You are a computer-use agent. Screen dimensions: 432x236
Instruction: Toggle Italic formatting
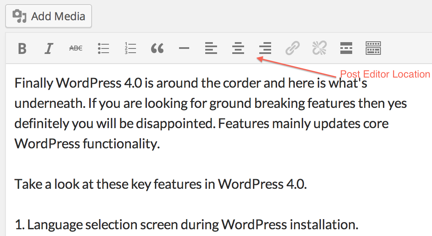pyautogui.click(x=49, y=48)
